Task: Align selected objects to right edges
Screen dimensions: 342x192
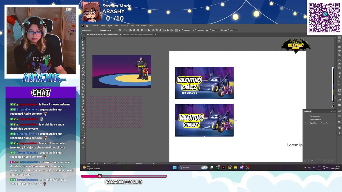Action: coord(138,30)
